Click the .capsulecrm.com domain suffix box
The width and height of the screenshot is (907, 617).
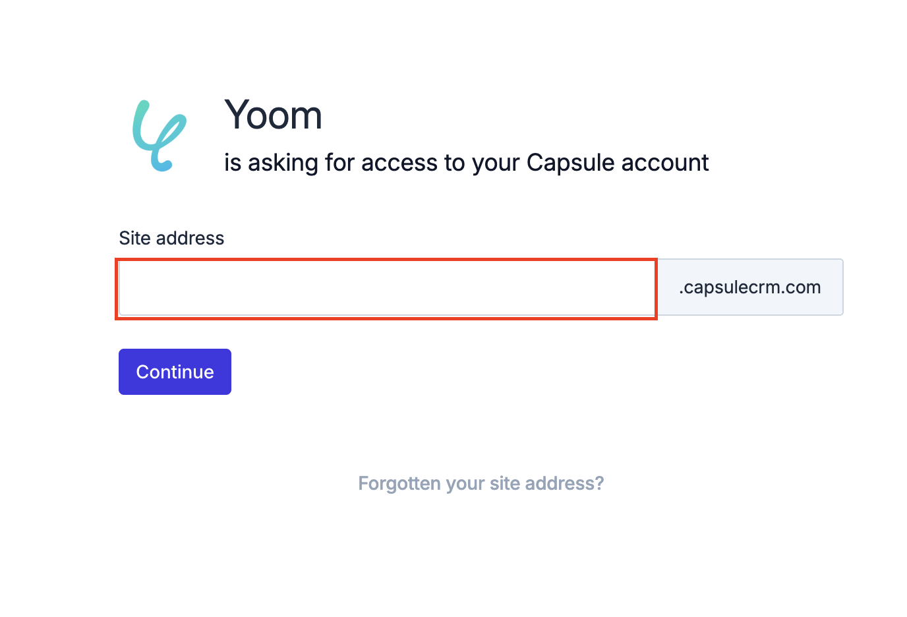750,287
